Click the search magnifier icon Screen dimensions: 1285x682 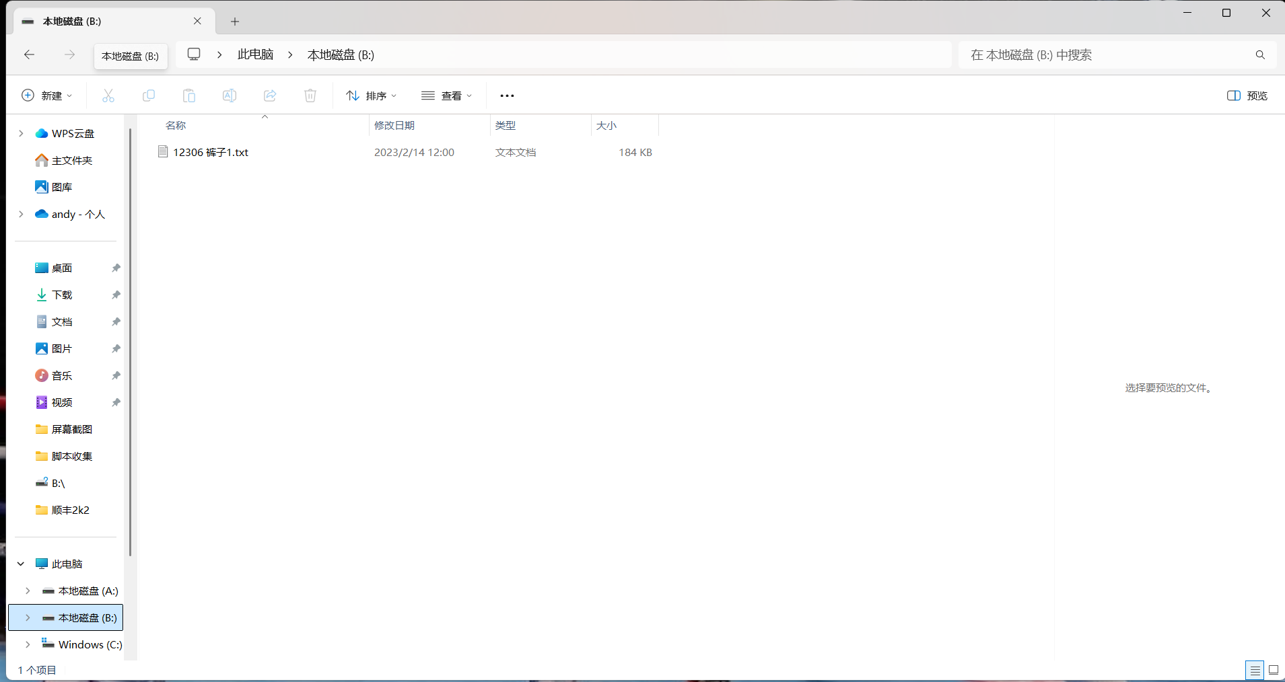coord(1260,54)
